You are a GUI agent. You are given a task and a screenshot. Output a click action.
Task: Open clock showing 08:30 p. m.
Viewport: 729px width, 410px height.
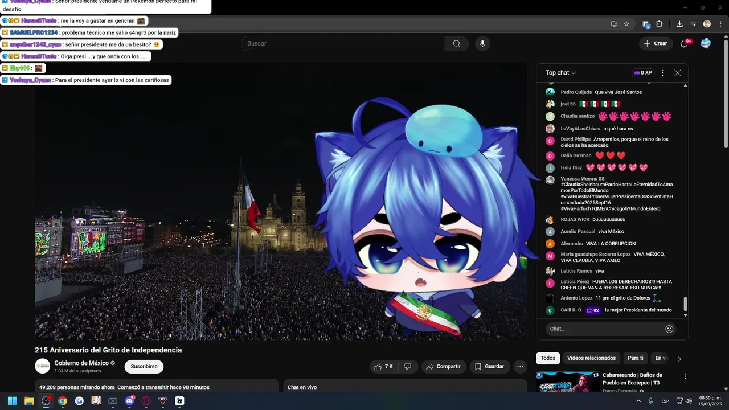710,401
